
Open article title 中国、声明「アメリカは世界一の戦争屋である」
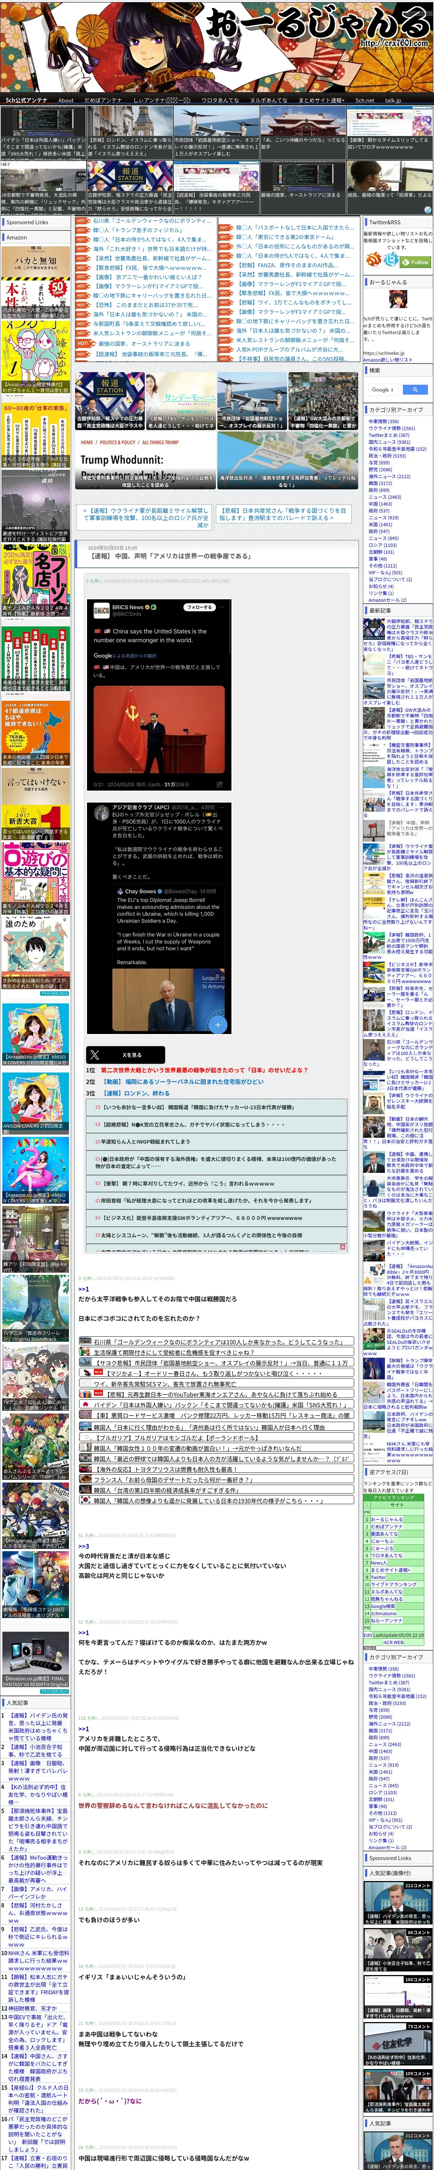[171, 556]
